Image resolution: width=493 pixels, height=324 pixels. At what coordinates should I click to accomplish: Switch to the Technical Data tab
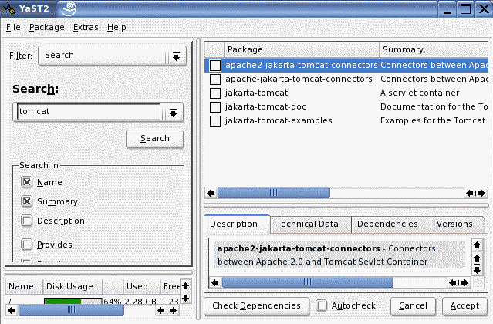point(310,224)
